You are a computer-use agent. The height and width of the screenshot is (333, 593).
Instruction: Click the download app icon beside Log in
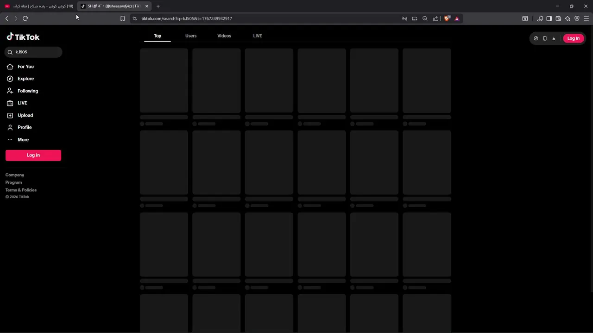tap(554, 38)
